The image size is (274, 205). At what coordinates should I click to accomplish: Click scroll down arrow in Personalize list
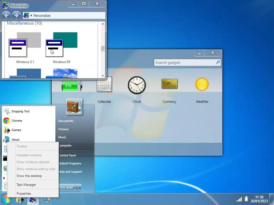[x=103, y=76]
